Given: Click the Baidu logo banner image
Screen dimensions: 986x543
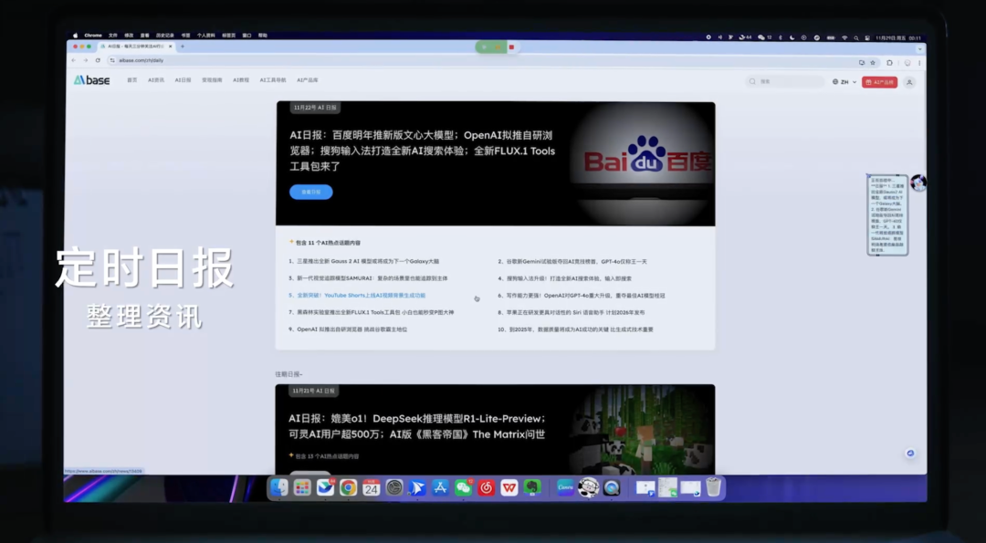Looking at the screenshot, I should tap(643, 162).
